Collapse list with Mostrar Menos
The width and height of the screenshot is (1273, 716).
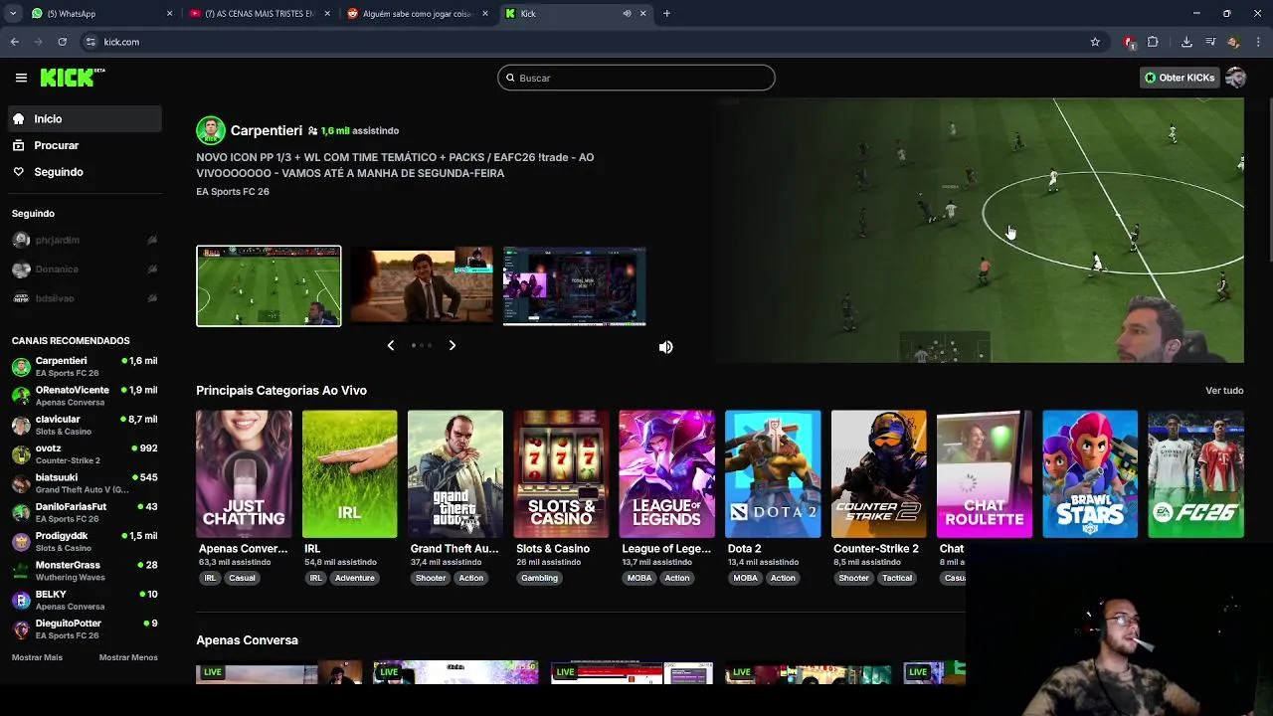pos(128,657)
